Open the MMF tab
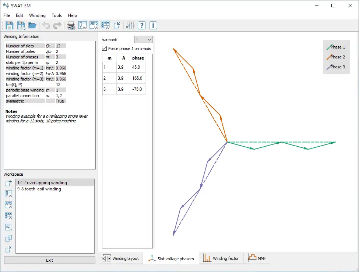 coord(257,258)
